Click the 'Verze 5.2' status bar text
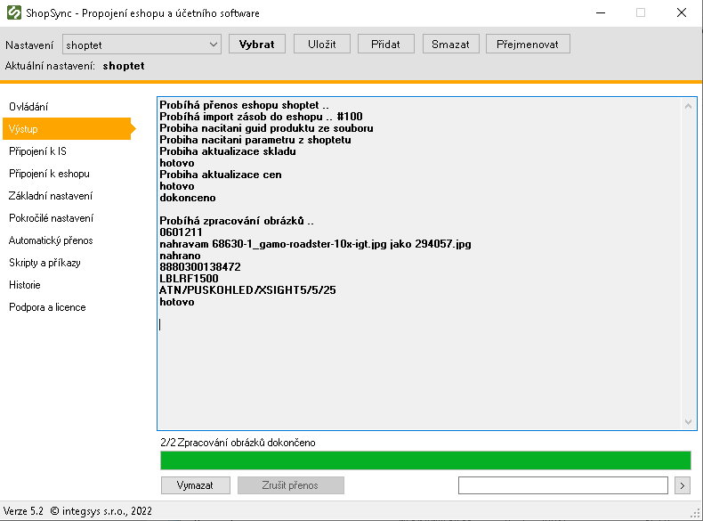This screenshot has width=703, height=521. 23,511
